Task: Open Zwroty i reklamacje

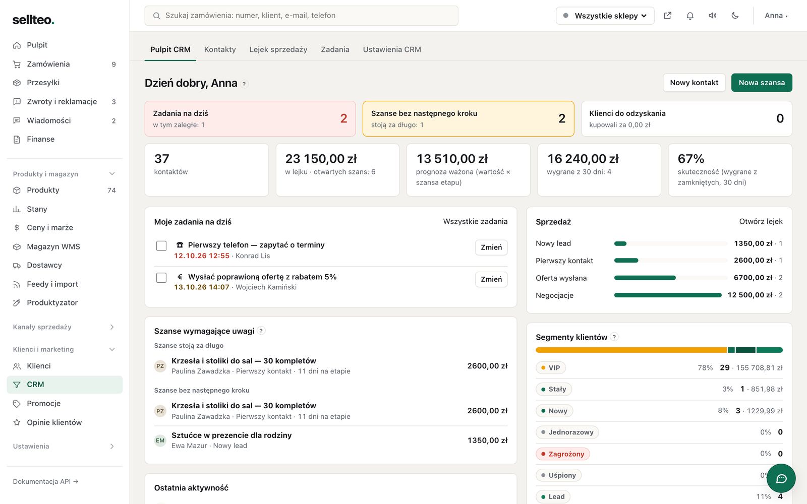Action: pyautogui.click(x=65, y=101)
